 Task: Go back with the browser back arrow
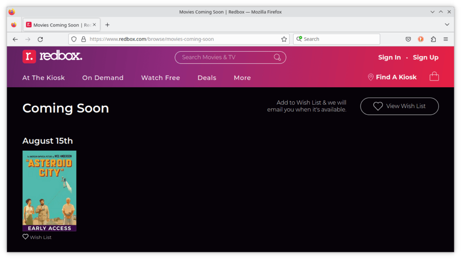[x=15, y=39]
